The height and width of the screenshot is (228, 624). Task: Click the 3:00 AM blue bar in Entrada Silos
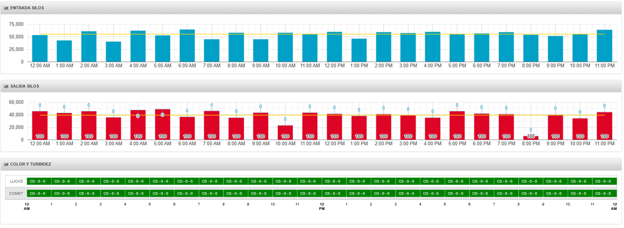coord(113,51)
